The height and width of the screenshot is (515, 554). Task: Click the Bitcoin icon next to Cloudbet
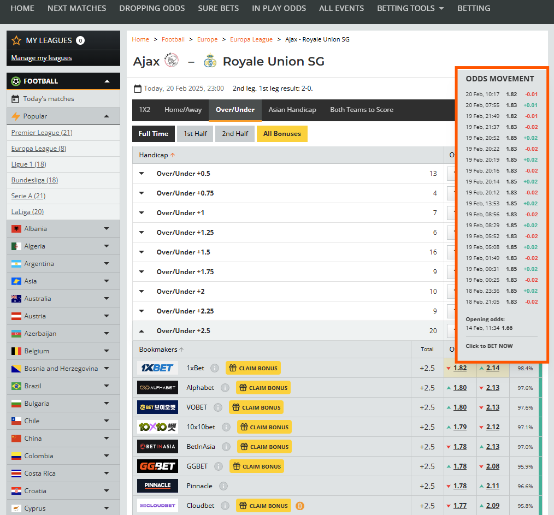tap(300, 506)
